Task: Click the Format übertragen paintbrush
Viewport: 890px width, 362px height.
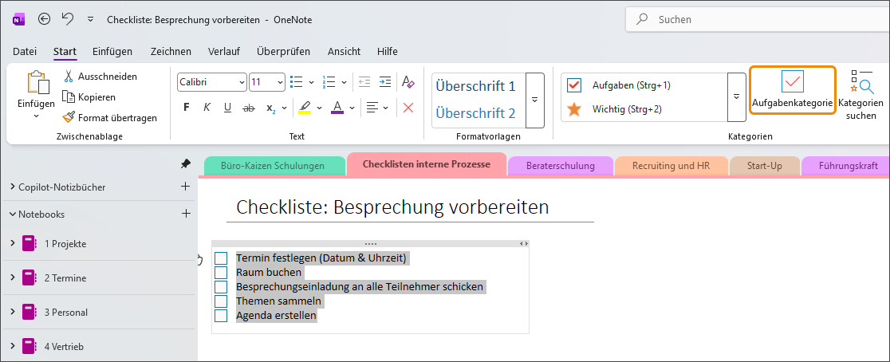Action: pos(70,117)
